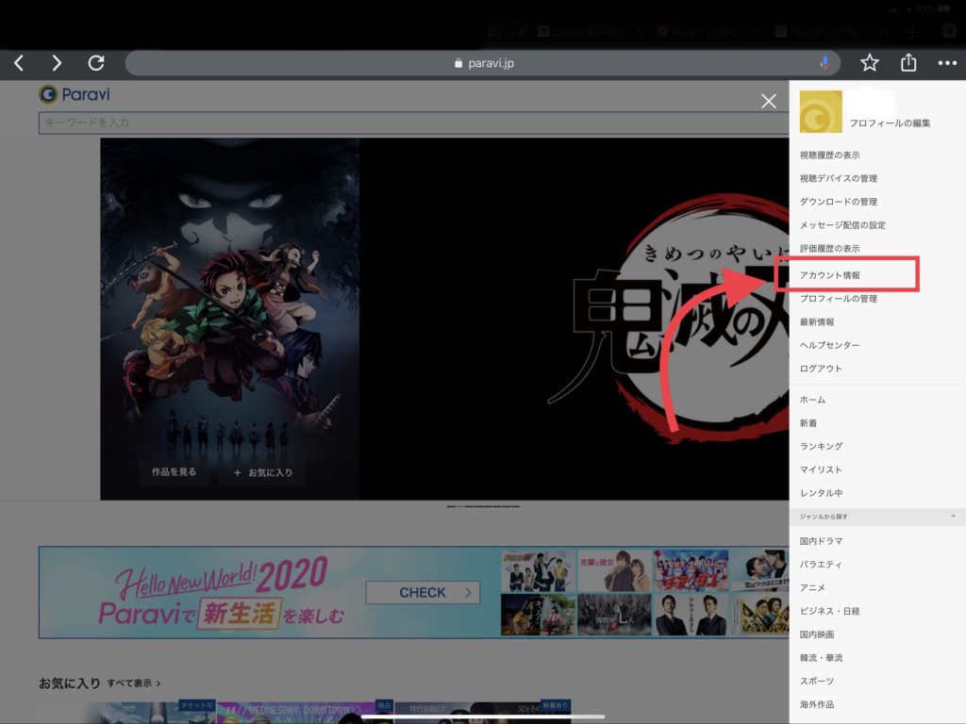
Task: Click ログアウト to sign out
Action: pyautogui.click(x=821, y=369)
